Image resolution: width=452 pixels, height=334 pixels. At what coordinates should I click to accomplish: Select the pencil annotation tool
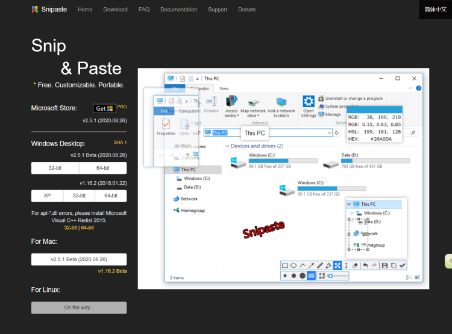tap(319, 265)
